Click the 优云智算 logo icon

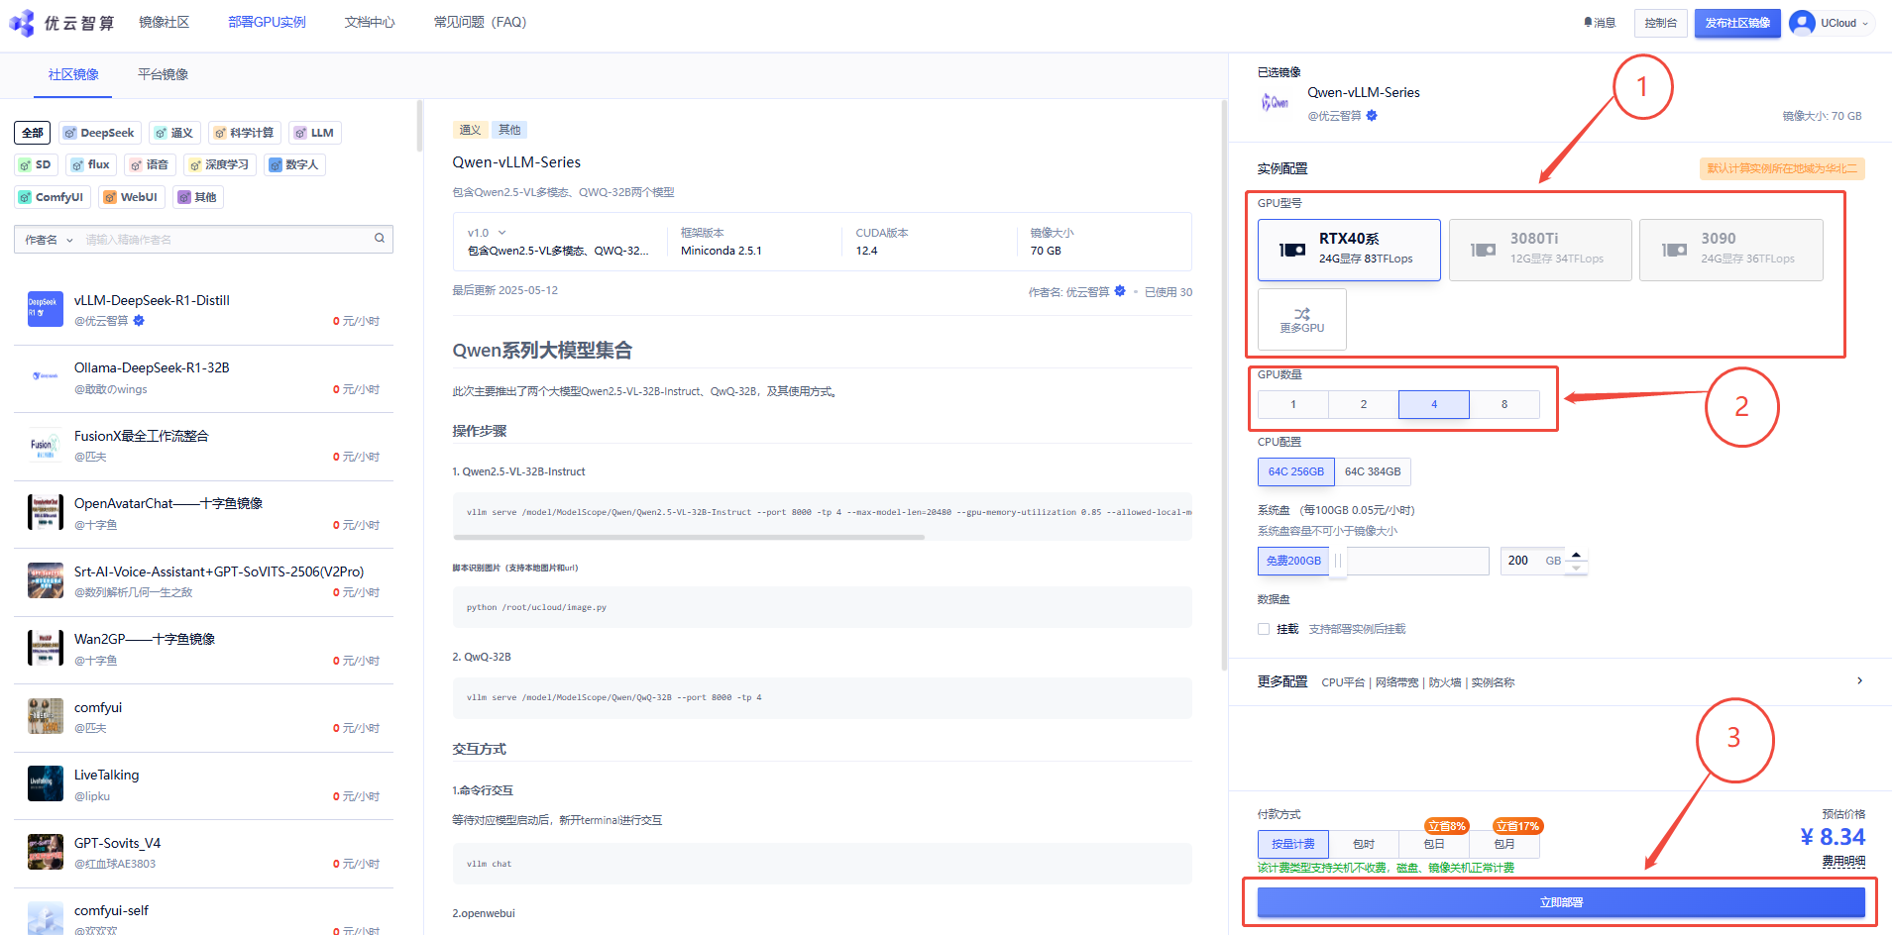point(22,23)
